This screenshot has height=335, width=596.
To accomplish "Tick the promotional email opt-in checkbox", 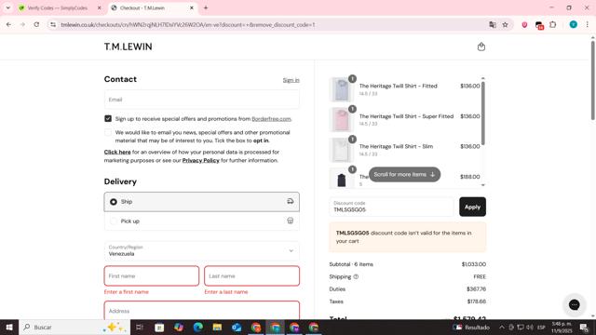I will [108, 132].
